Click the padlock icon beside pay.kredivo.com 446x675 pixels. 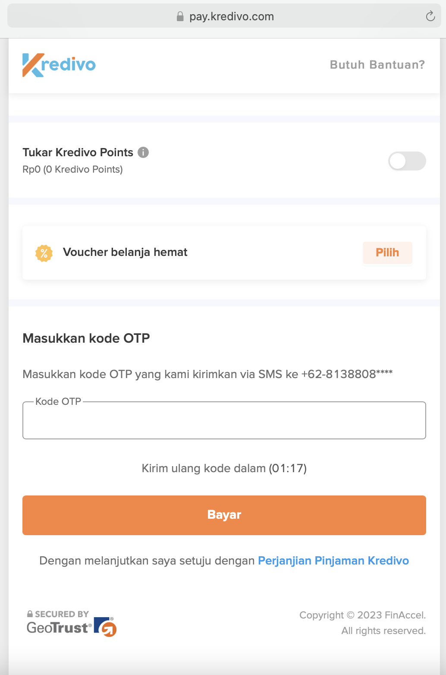(180, 16)
